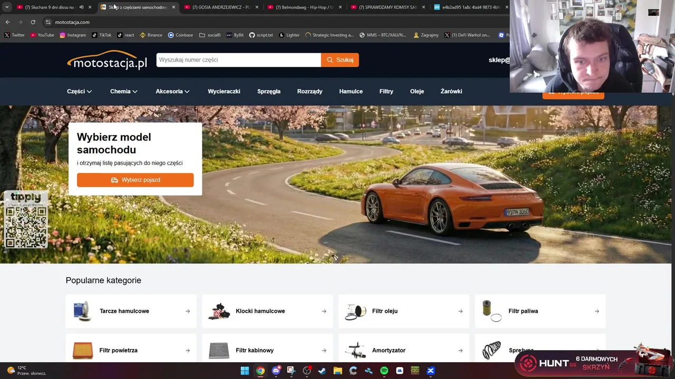Open File Explorer from the taskbar
675x379 pixels.
click(x=337, y=371)
